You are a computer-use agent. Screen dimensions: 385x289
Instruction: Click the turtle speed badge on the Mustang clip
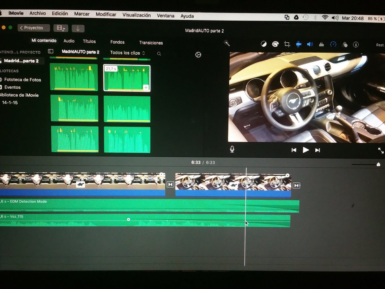pos(234,186)
